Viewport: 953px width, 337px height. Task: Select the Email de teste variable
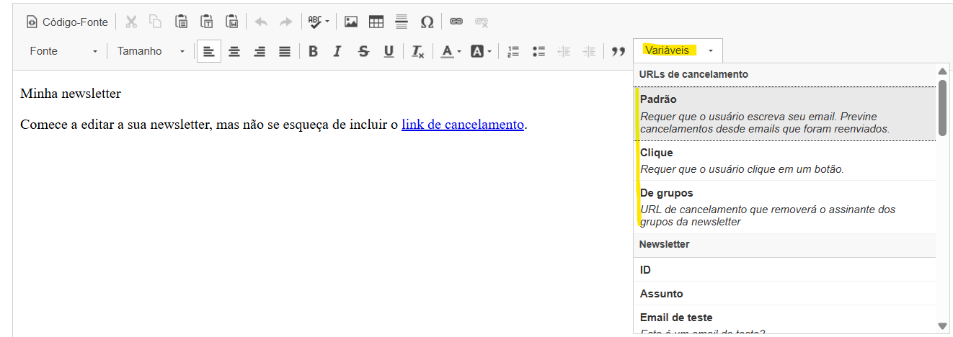[x=785, y=321]
